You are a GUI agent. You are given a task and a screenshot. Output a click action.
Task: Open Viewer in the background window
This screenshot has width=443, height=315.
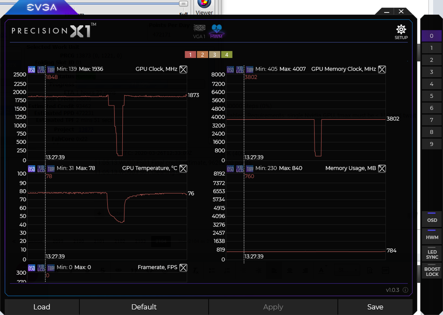204,8
